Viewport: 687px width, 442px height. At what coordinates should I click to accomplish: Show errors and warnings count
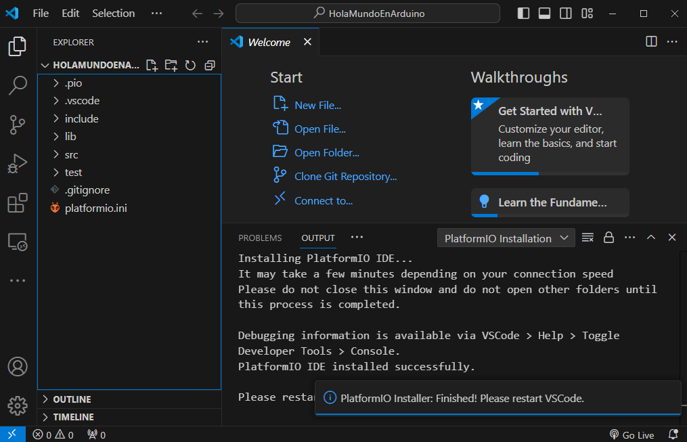click(x=53, y=435)
